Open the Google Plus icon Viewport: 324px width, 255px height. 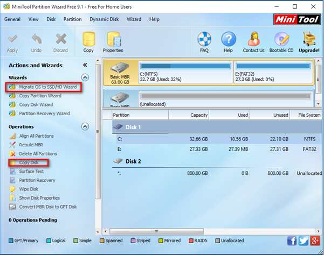click(315, 241)
